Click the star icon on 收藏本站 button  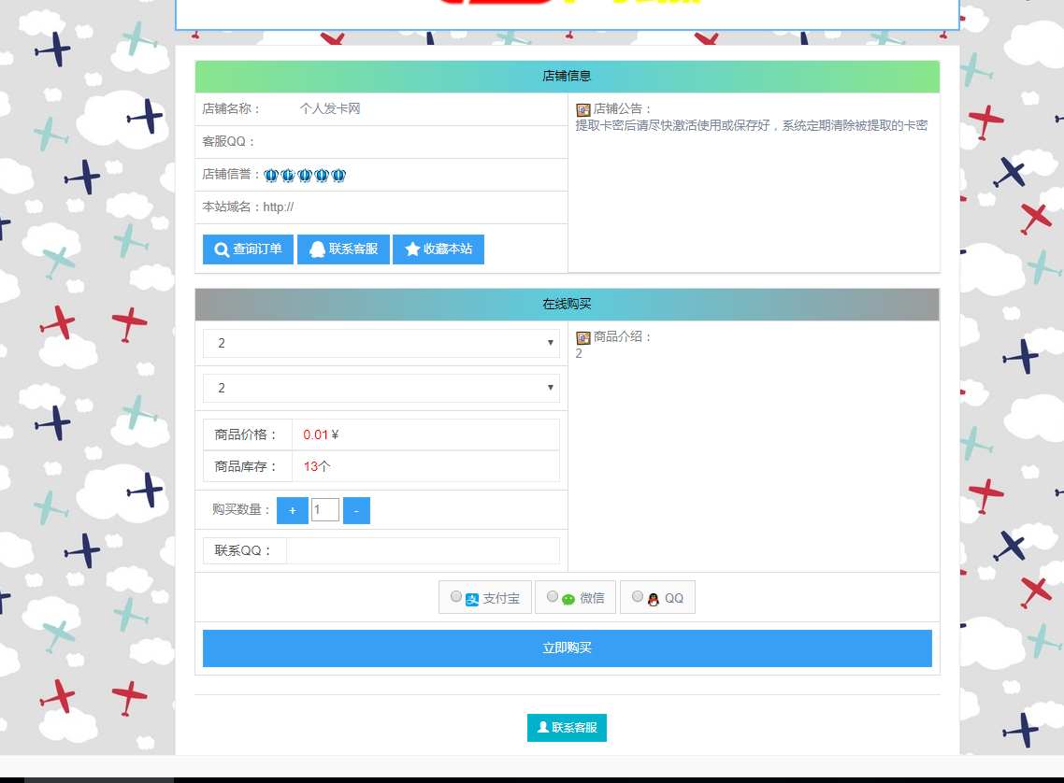click(411, 249)
